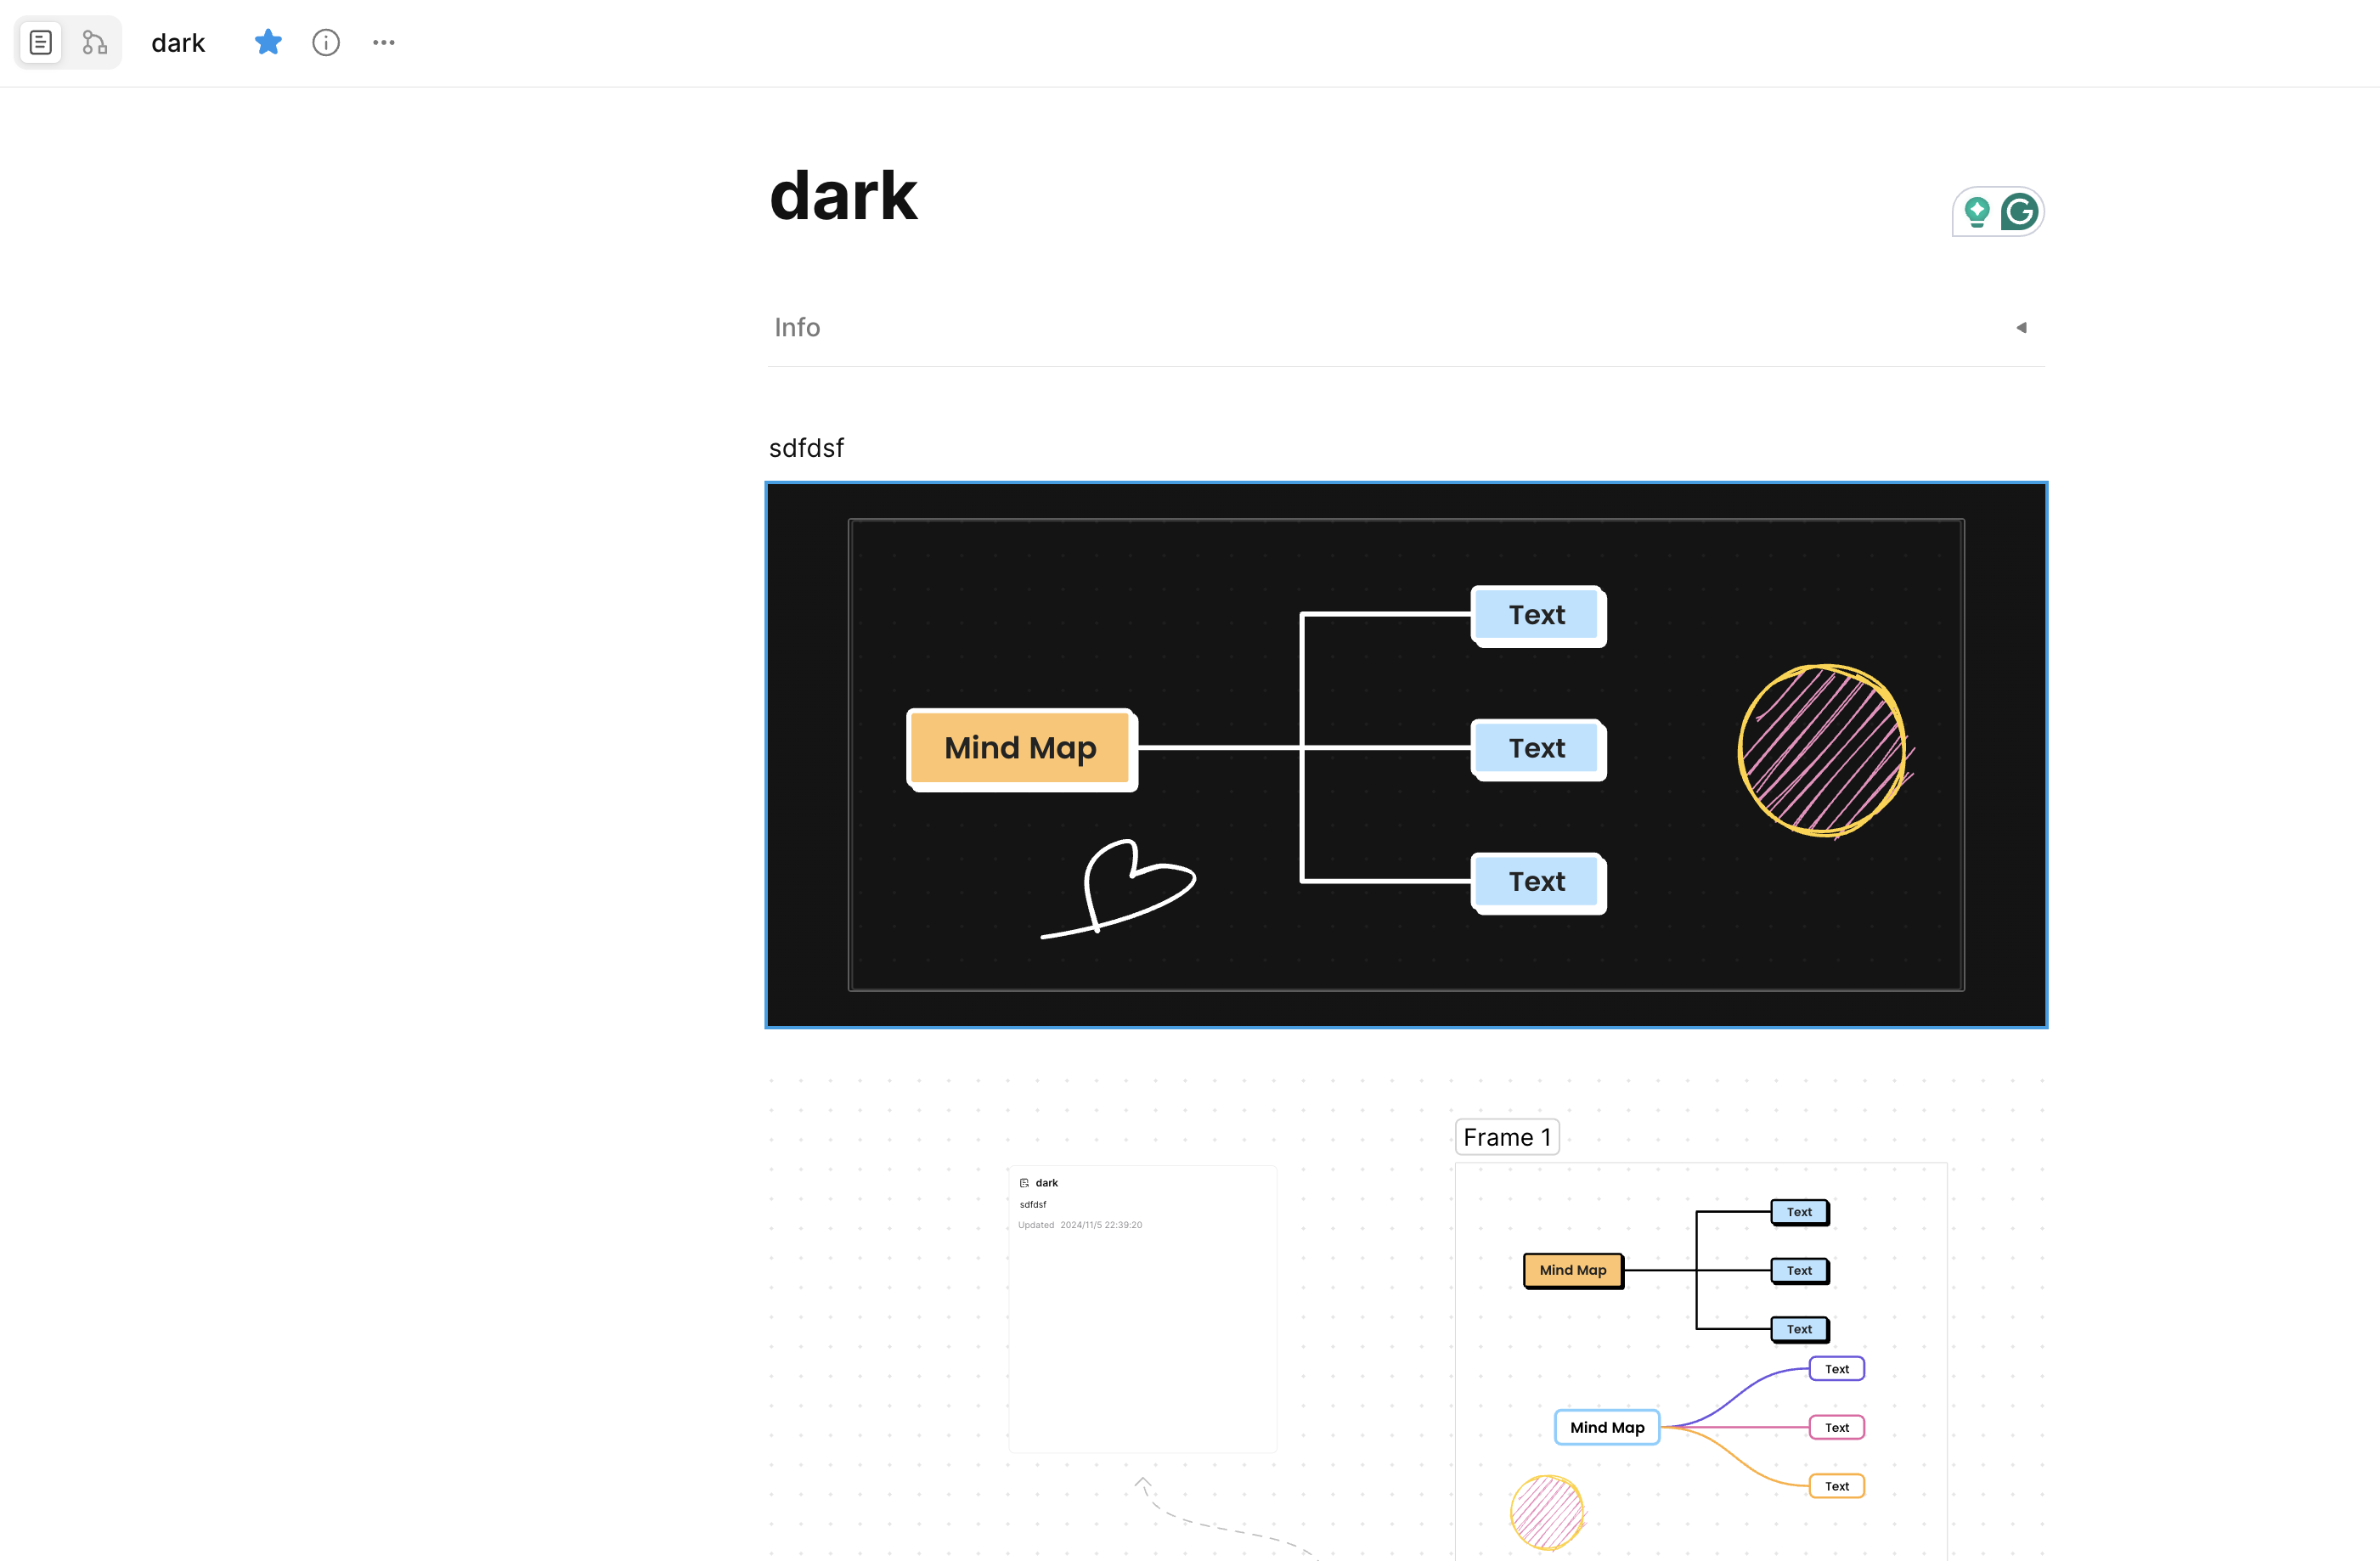Viewport: 2380px width, 1561px height.
Task: Open the document info icon
Action: pyautogui.click(x=326, y=43)
